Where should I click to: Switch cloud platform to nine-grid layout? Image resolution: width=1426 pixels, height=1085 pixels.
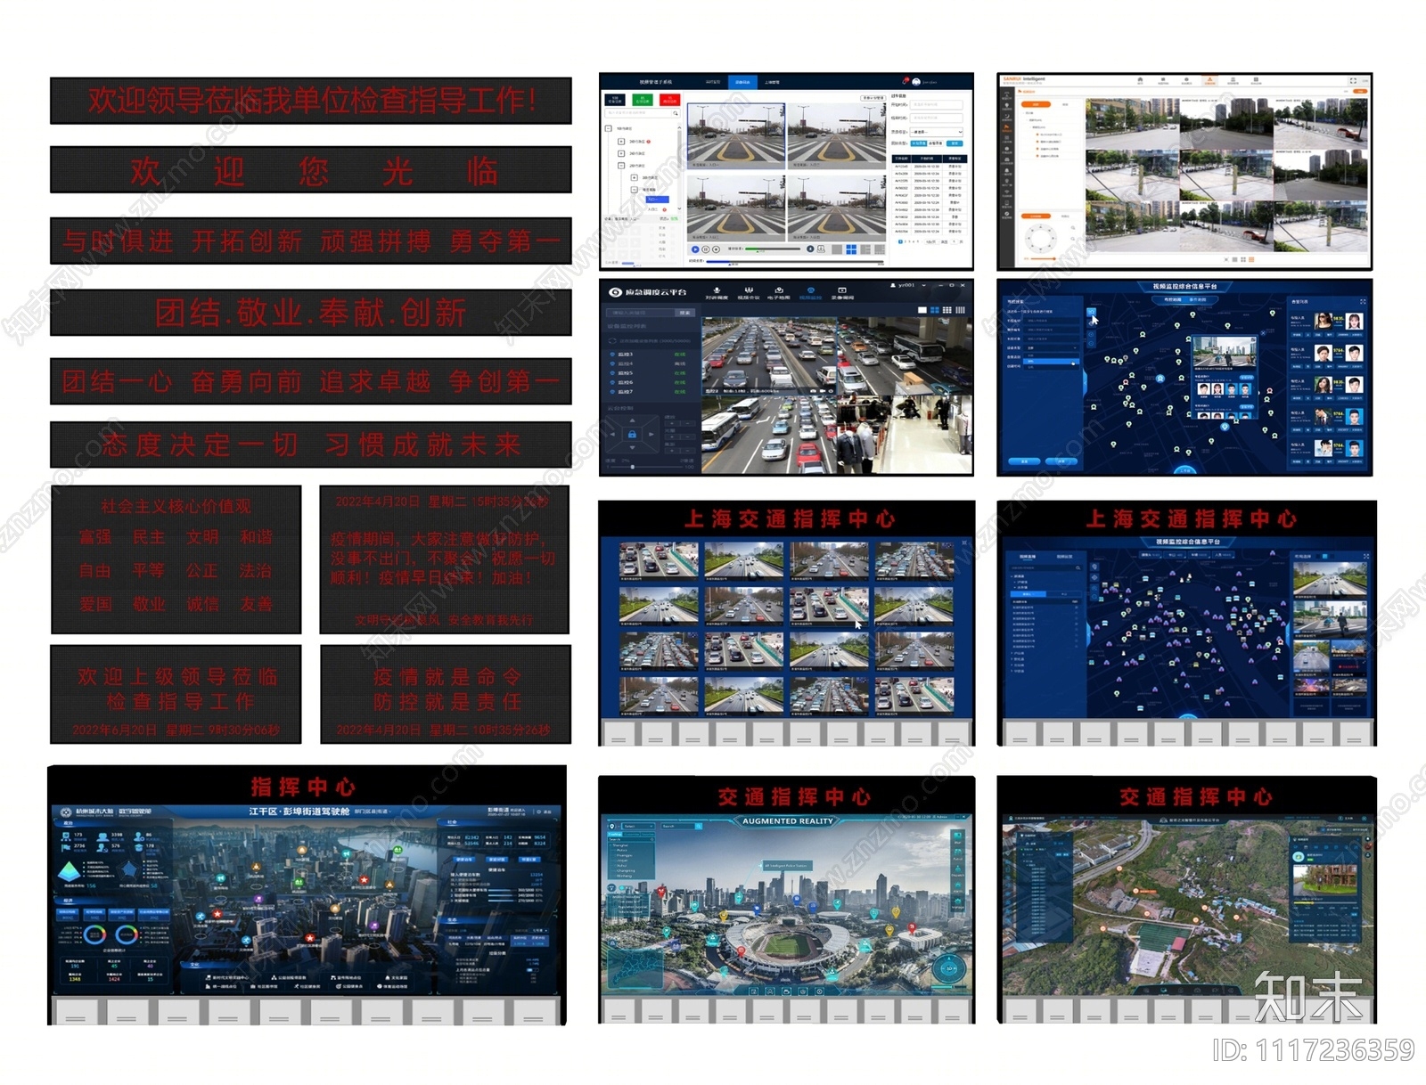[x=947, y=310]
